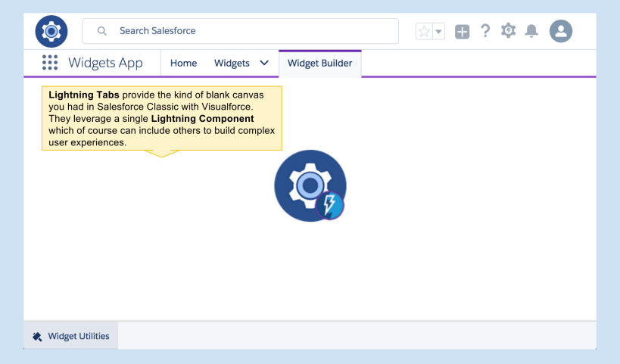Open the setup gear icon
620x364 pixels.
coord(508,31)
